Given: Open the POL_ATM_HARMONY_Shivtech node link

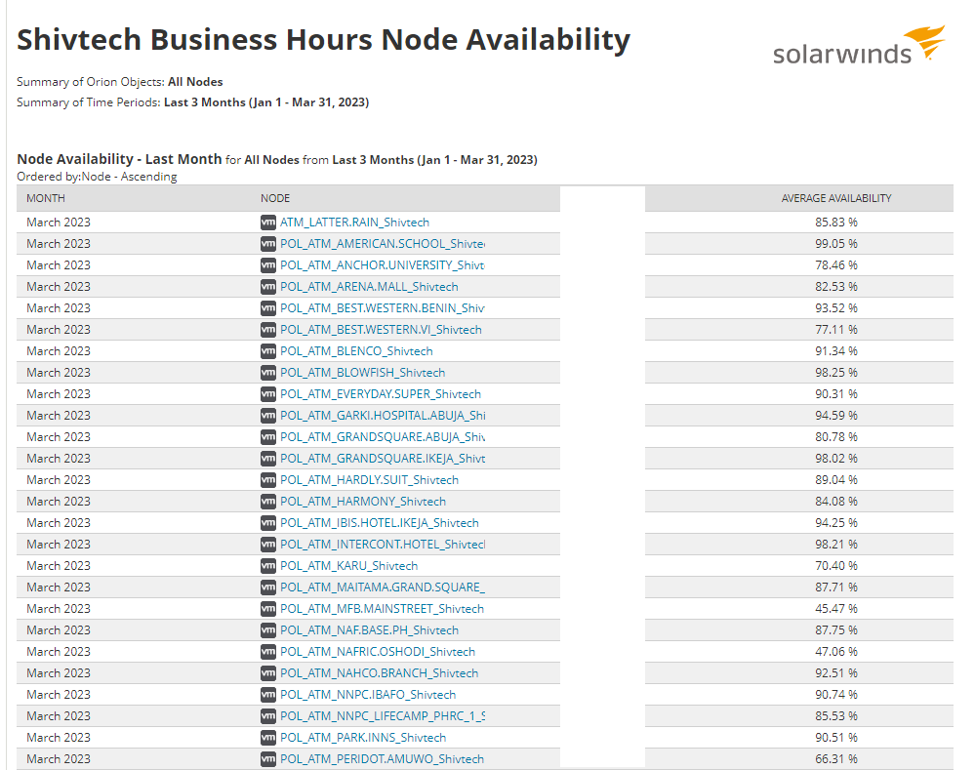Looking at the screenshot, I should 362,502.
